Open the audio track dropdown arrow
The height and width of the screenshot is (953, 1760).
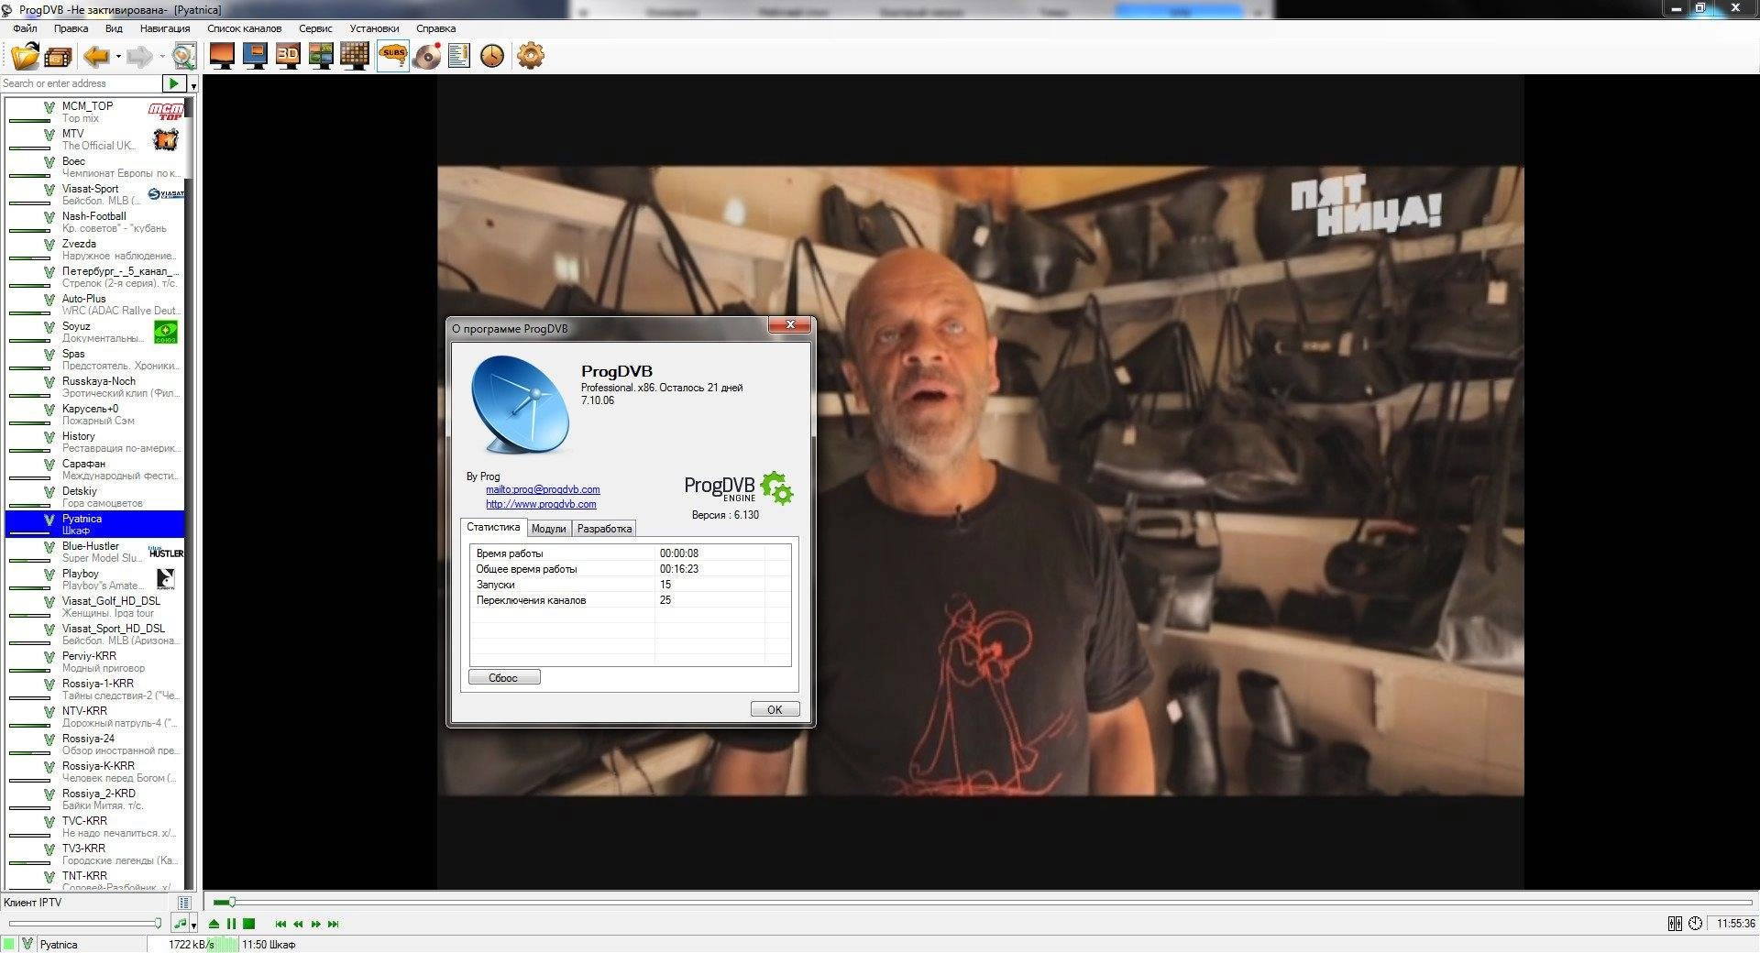[193, 925]
